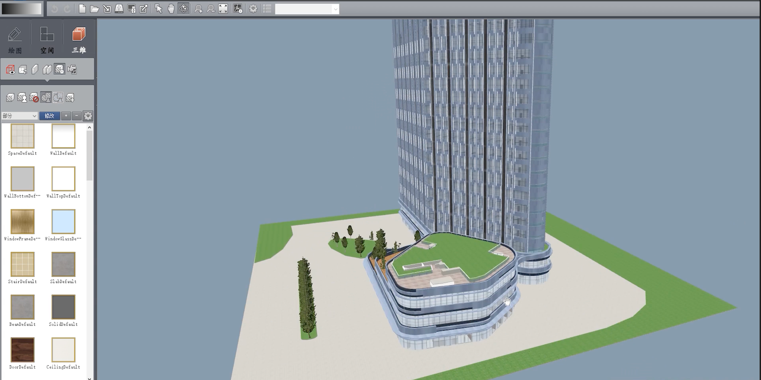Image resolution: width=761 pixels, height=380 pixels.
Task: Click the zoom in magnifier icon
Action: (198, 9)
